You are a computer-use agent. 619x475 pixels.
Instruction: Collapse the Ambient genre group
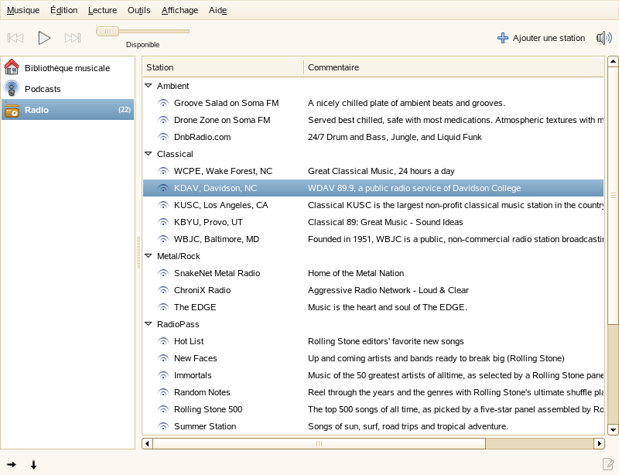click(148, 86)
